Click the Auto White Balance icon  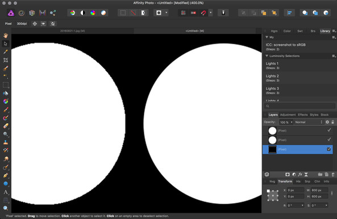[103, 13]
